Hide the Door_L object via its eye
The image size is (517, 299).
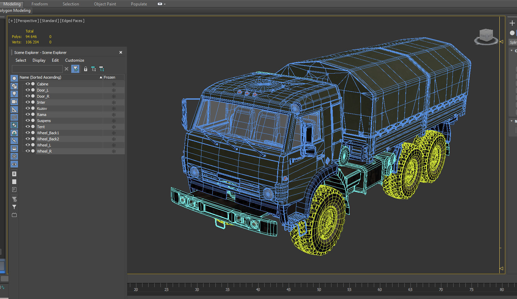tap(28, 90)
